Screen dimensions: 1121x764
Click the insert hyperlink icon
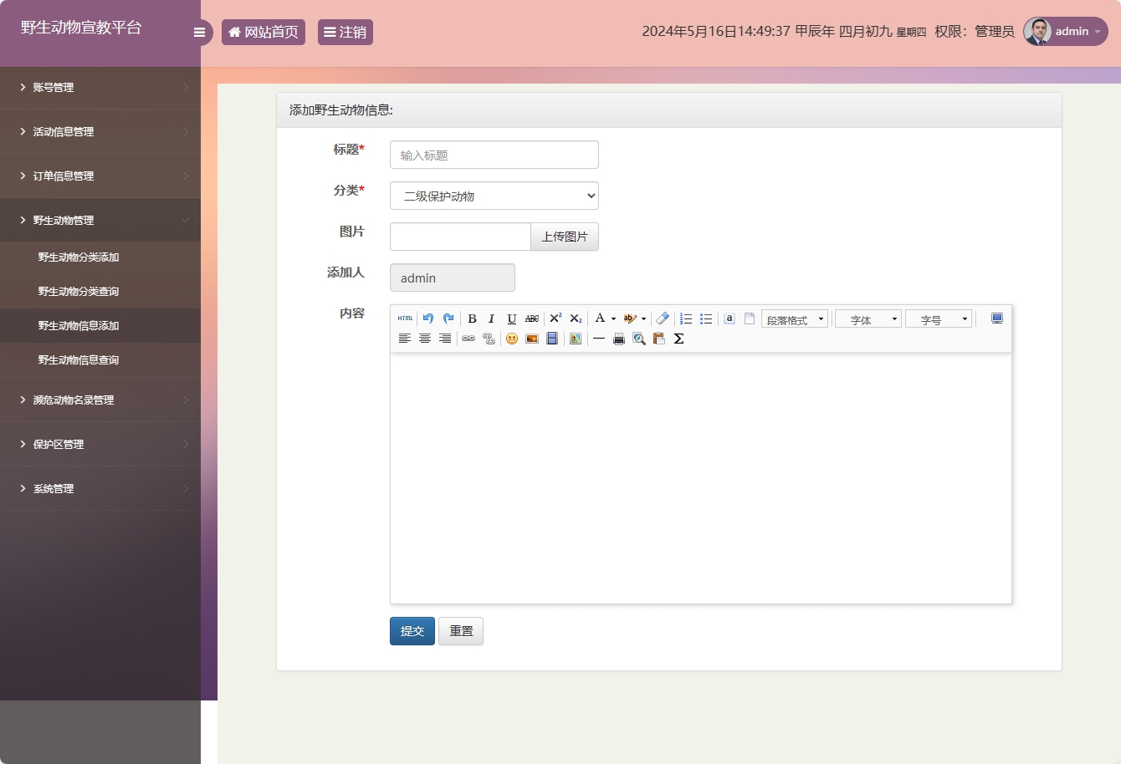pos(468,339)
